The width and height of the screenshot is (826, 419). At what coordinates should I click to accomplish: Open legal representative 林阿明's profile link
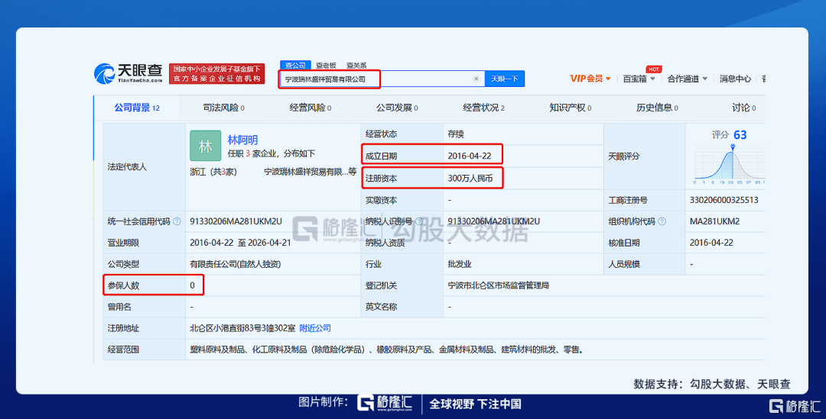(x=242, y=140)
